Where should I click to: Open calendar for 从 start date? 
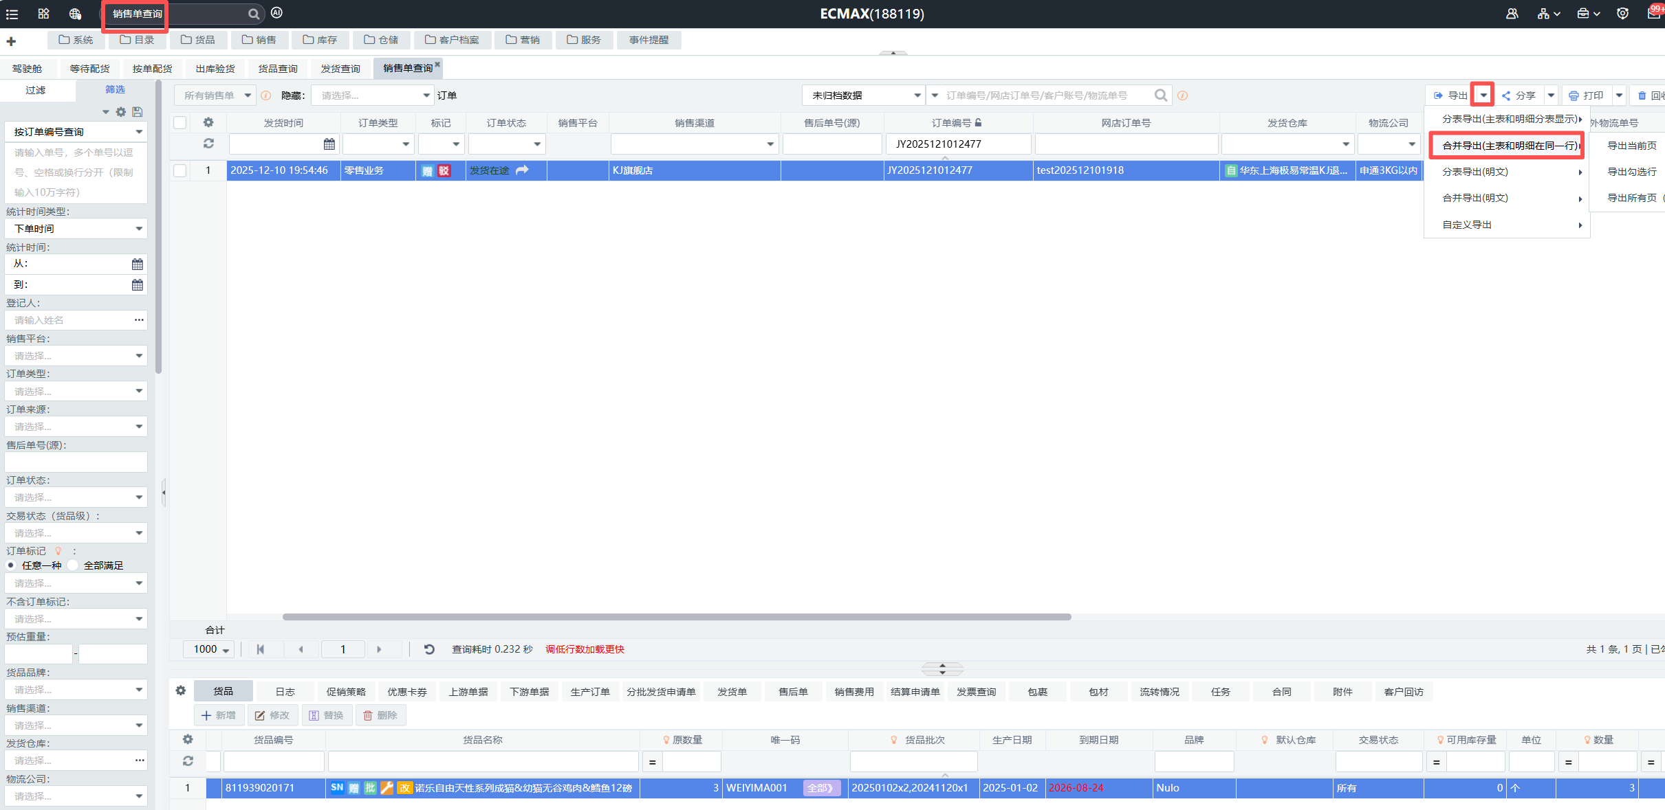point(138,265)
